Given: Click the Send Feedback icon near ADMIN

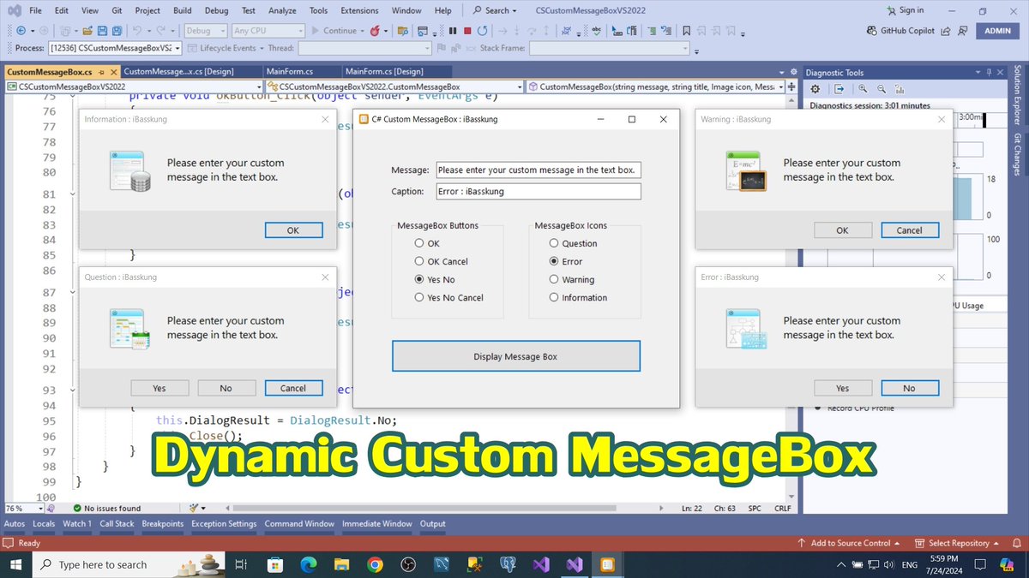Looking at the screenshot, I should click(962, 31).
